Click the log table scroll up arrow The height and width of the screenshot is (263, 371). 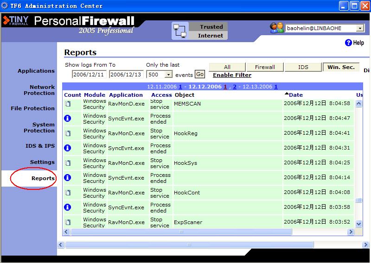coord(358,104)
